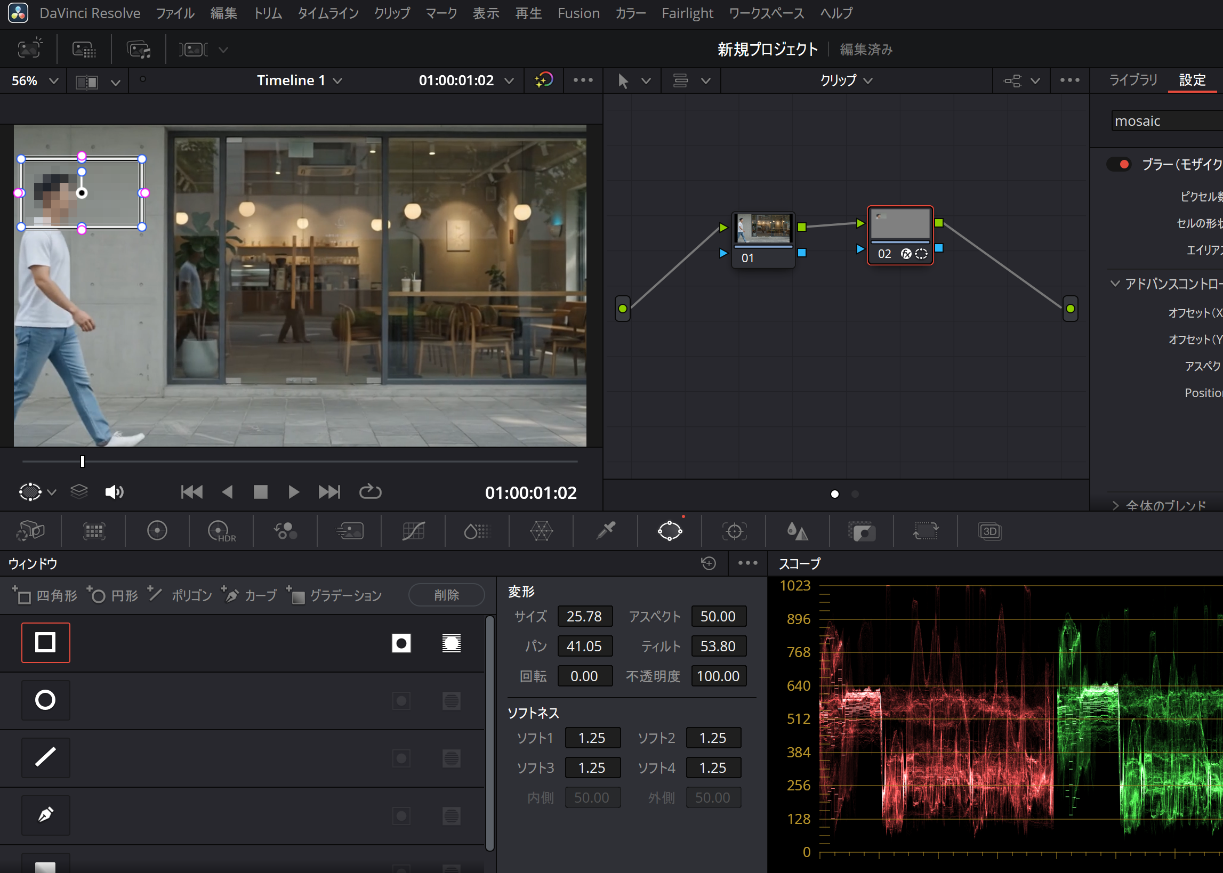The image size is (1223, 873).
Task: Open the Fusion menu
Action: point(578,13)
